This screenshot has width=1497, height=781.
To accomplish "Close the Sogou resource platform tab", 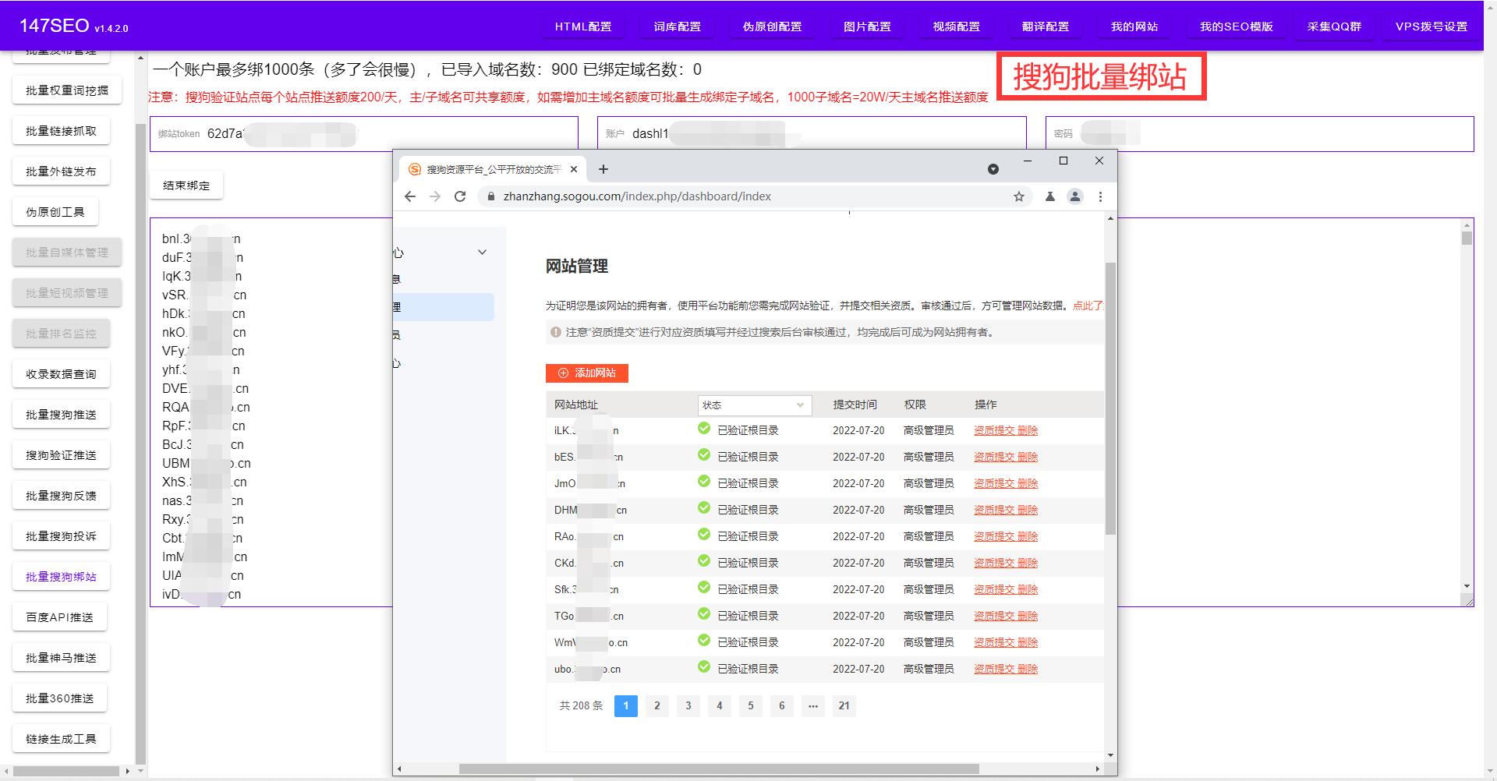I will point(574,169).
